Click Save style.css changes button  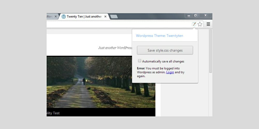click(165, 50)
